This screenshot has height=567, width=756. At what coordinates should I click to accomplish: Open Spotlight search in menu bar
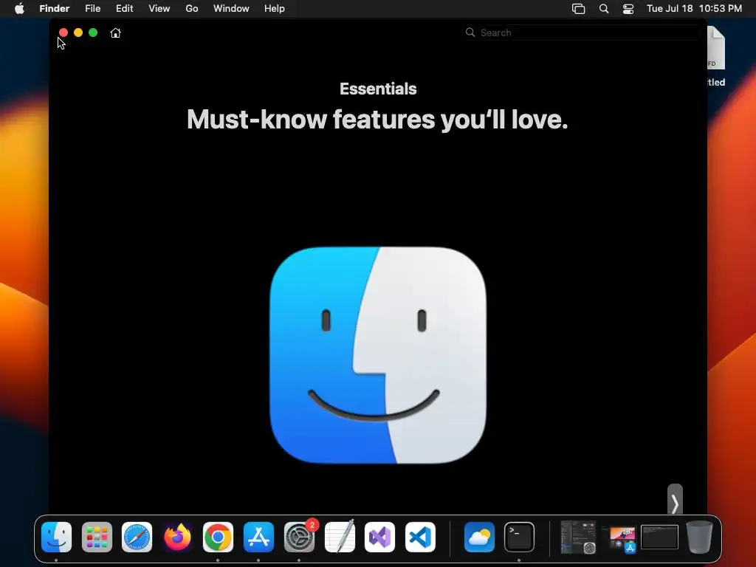point(604,9)
